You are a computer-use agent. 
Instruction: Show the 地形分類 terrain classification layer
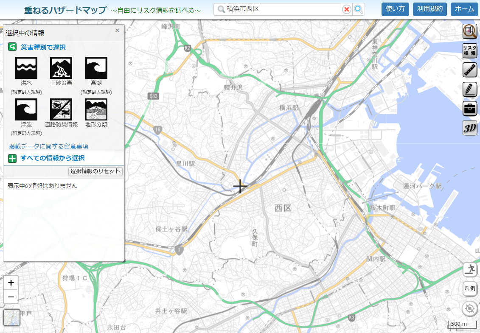click(x=96, y=109)
